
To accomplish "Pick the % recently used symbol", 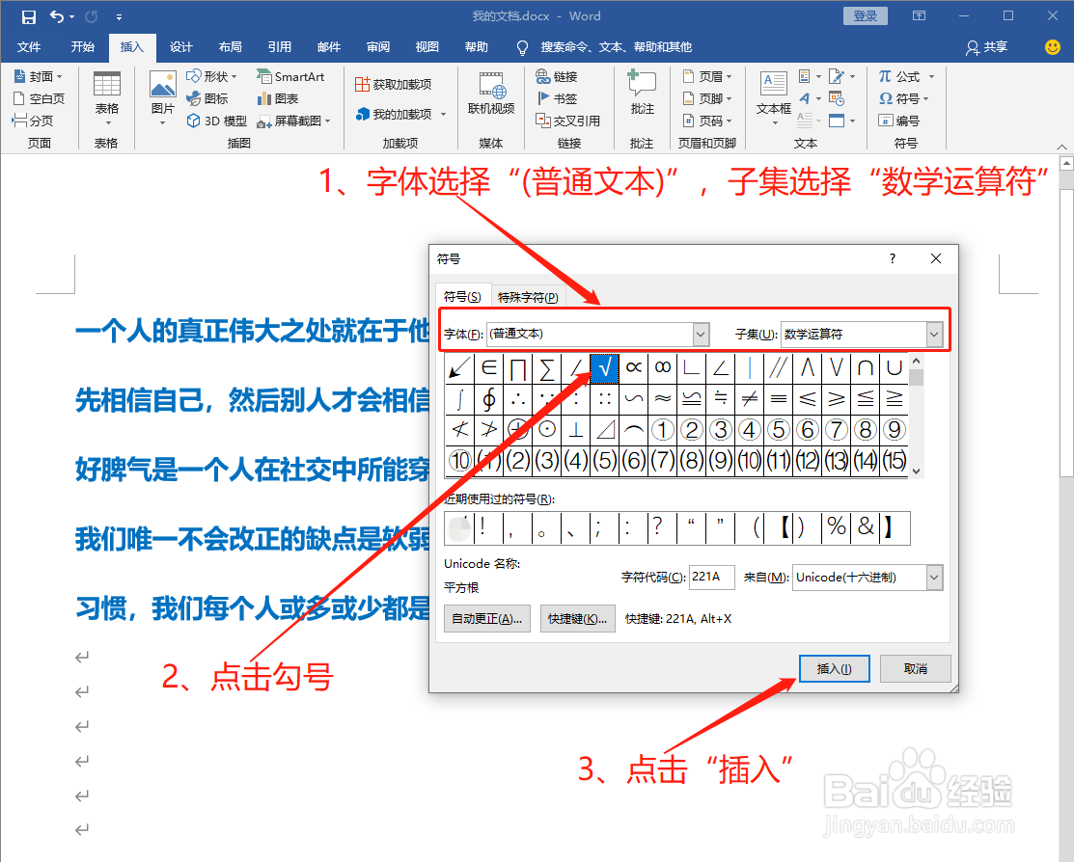I will [837, 527].
